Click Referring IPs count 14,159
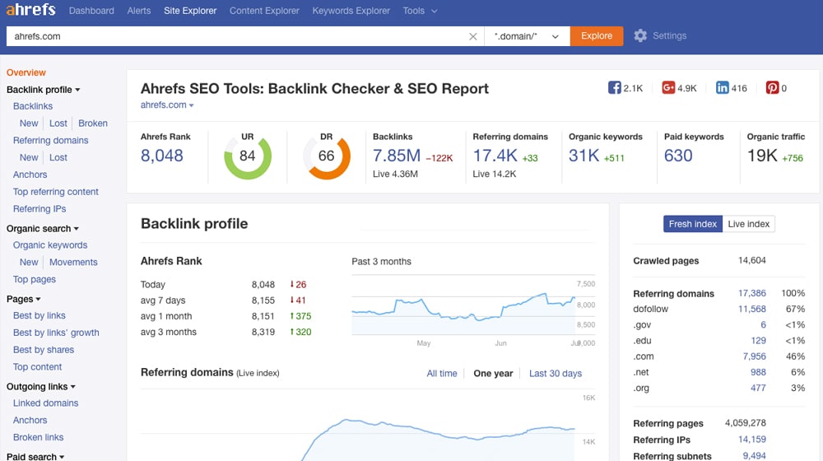 (x=751, y=440)
